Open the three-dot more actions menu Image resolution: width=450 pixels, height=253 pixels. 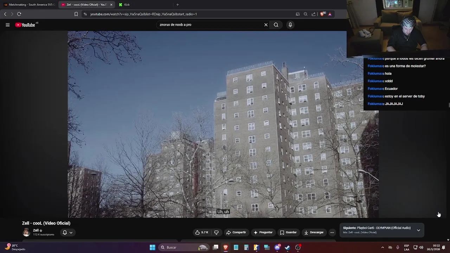332,232
